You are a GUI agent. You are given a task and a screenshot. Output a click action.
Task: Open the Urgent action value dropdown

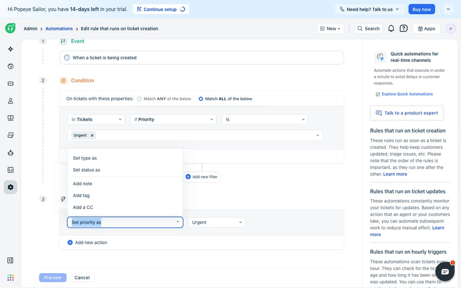[217, 222]
